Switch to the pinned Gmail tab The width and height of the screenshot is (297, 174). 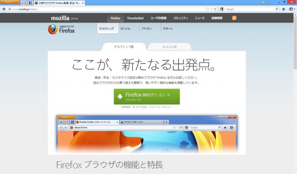(23, 3)
